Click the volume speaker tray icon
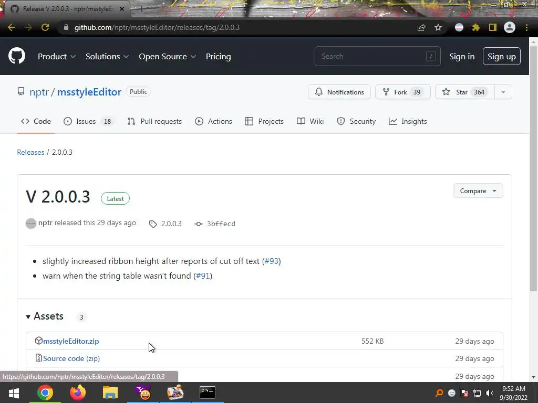Image resolution: width=538 pixels, height=403 pixels. [x=490, y=393]
